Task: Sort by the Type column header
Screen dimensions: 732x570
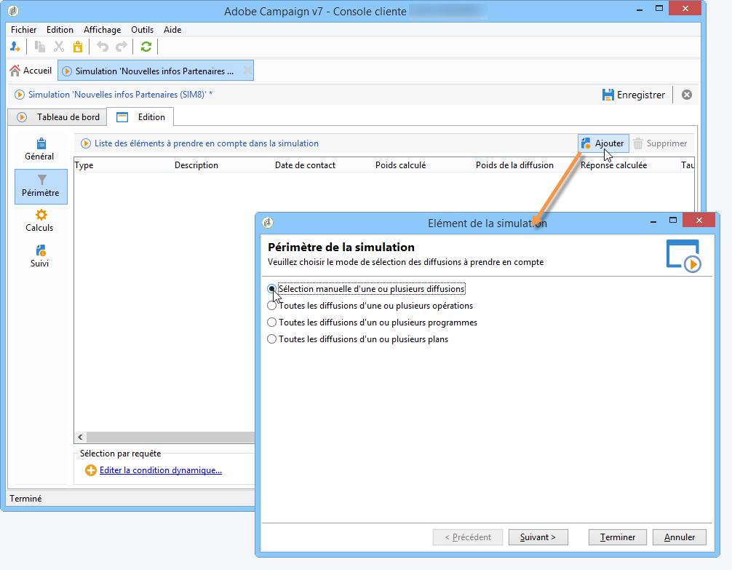Action: [124, 165]
